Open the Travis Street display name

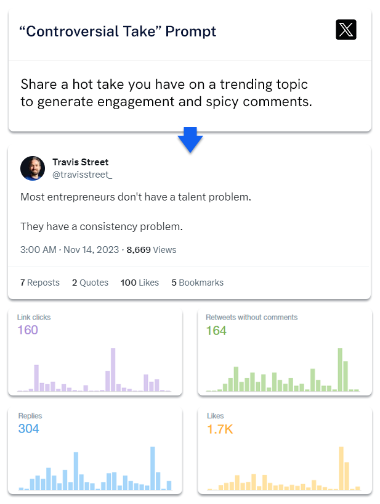pos(80,162)
